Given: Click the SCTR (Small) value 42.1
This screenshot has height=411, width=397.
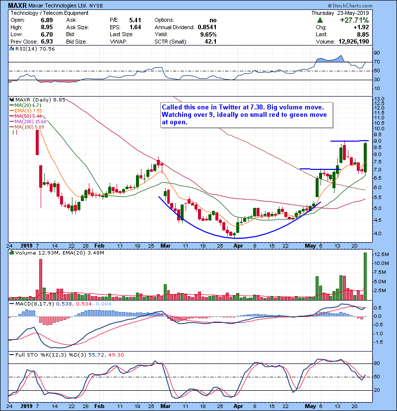Looking at the screenshot, I should (211, 42).
